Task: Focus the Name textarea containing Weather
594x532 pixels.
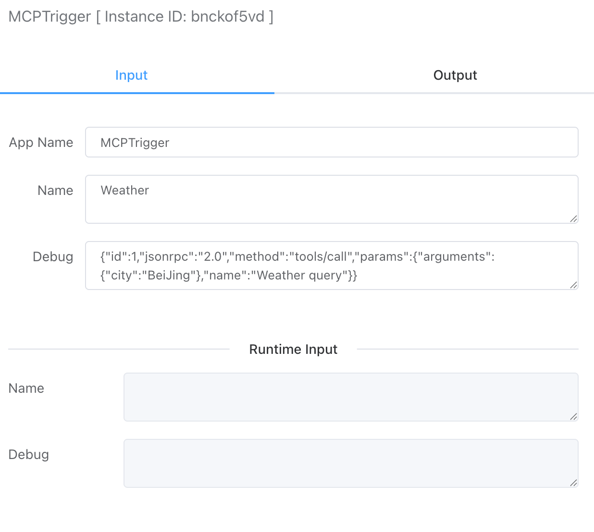Action: 332,199
